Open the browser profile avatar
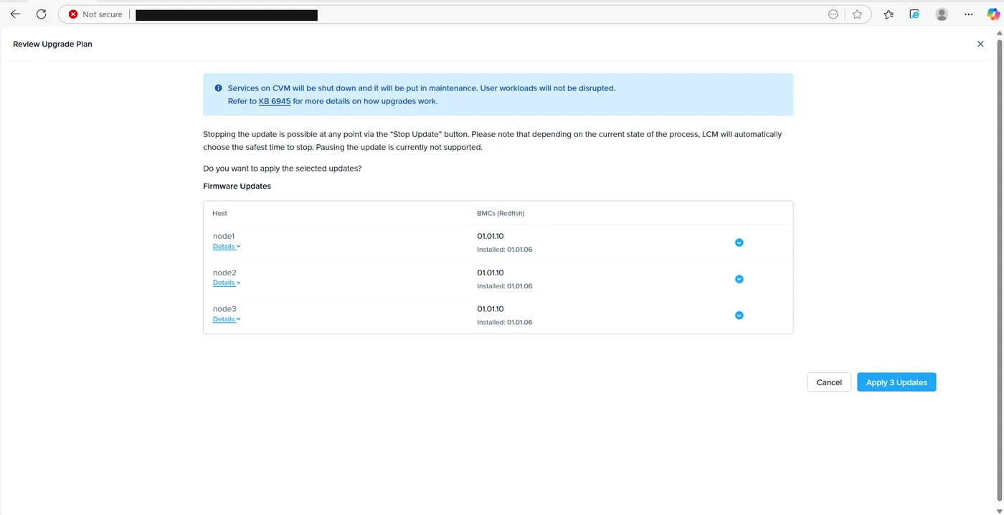Screen dimensions: 1004x515 coord(942,14)
